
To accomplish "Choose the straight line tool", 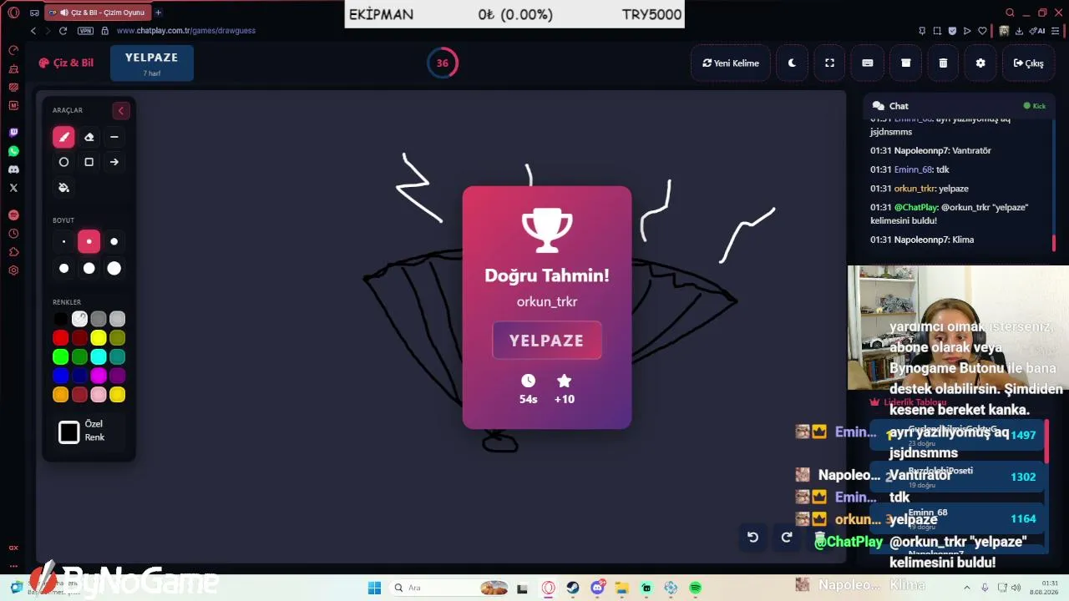I will pyautogui.click(x=114, y=137).
